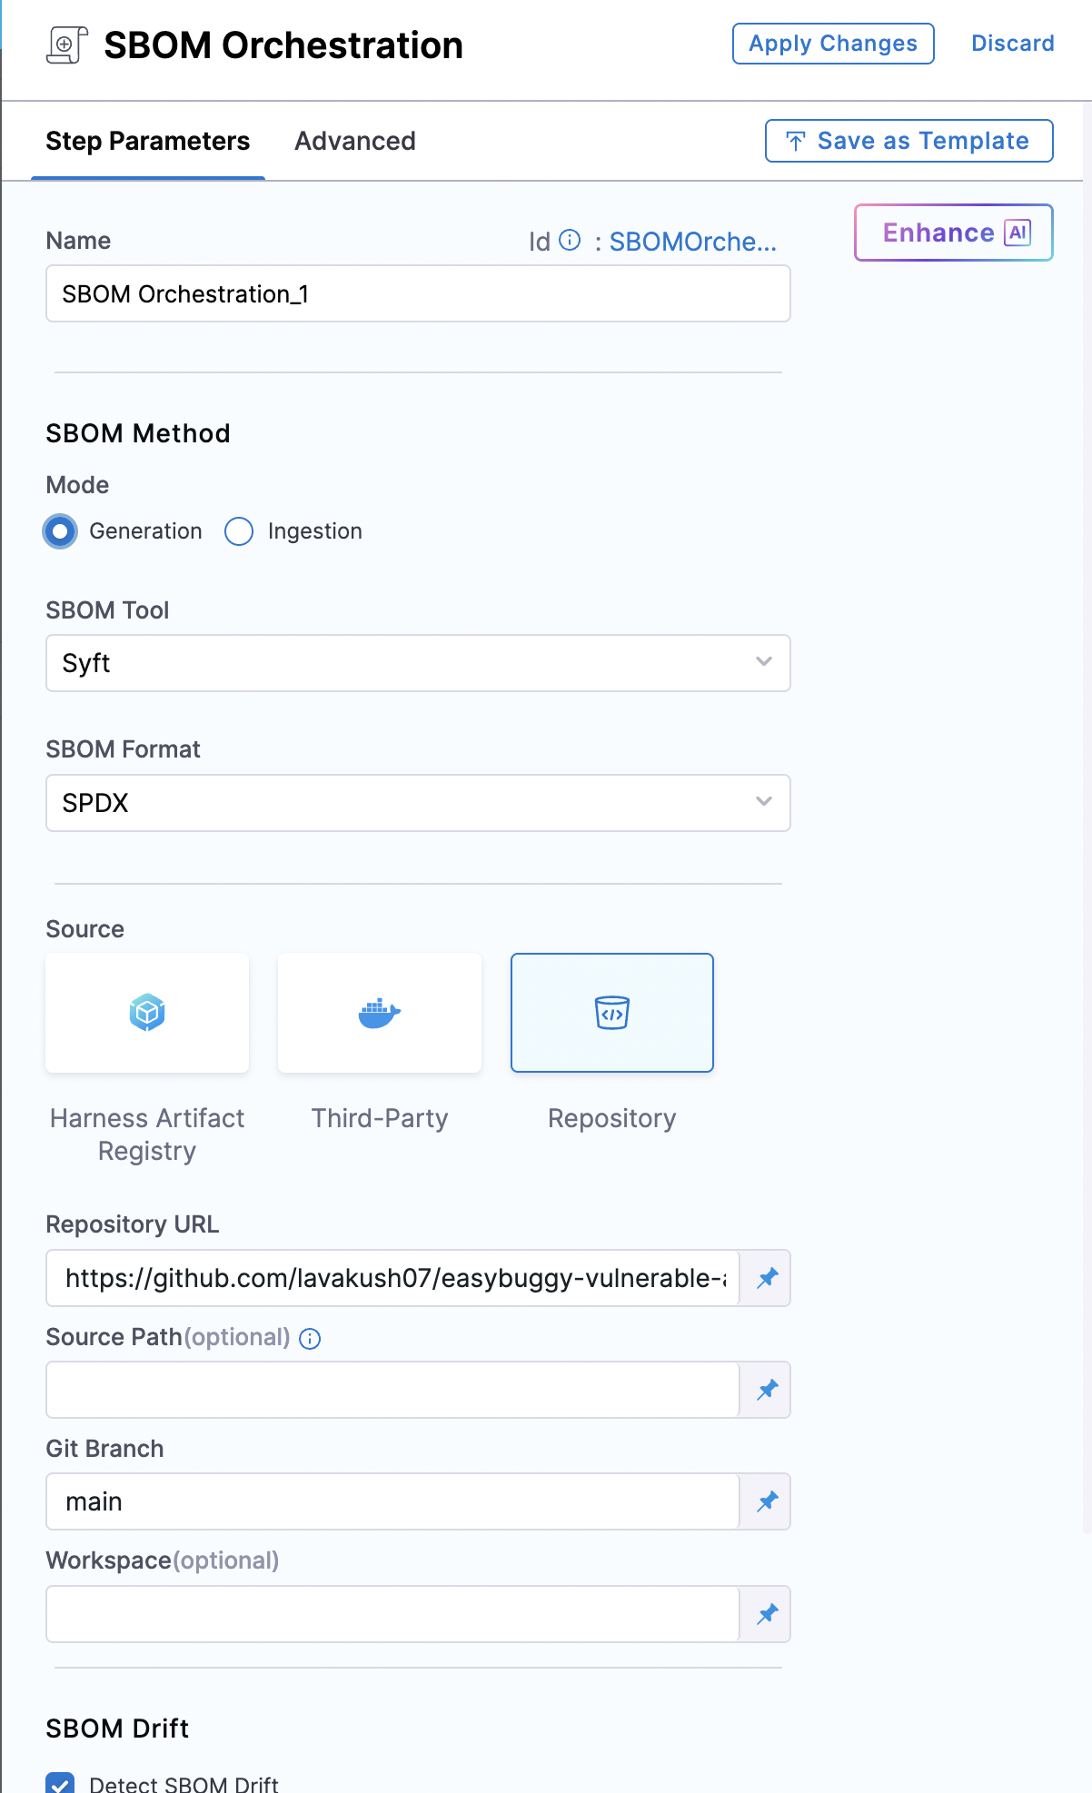
Task: Click the Git Branch input field
Action: tap(392, 1501)
